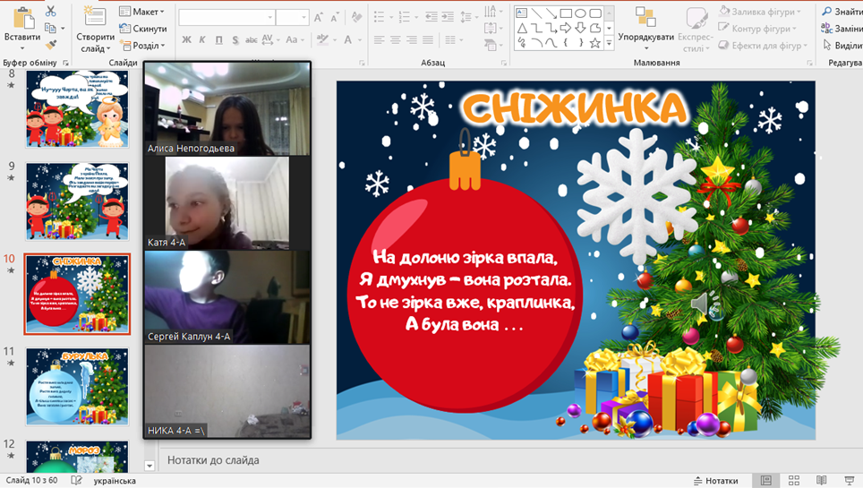Increase the list indent level
This screenshot has width=863, height=488.
pyautogui.click(x=448, y=17)
